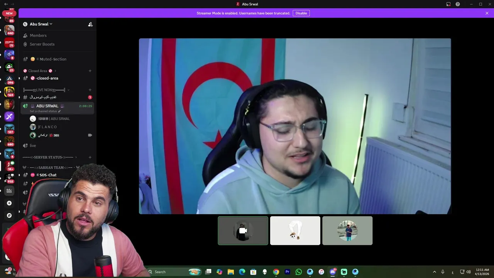The height and width of the screenshot is (278, 494).
Task: Open Adobe Premiere Pro from taskbar
Action: point(287,272)
